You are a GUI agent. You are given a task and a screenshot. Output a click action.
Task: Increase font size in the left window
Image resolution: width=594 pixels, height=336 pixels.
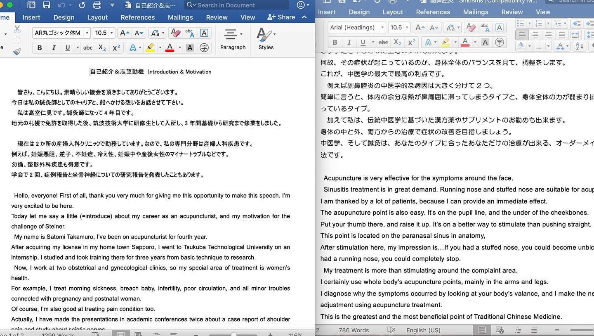(124, 33)
